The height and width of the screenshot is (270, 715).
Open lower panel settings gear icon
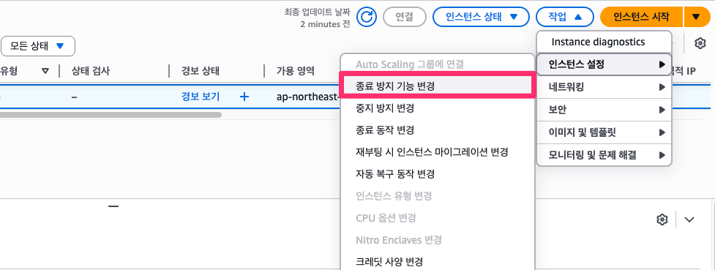click(662, 220)
